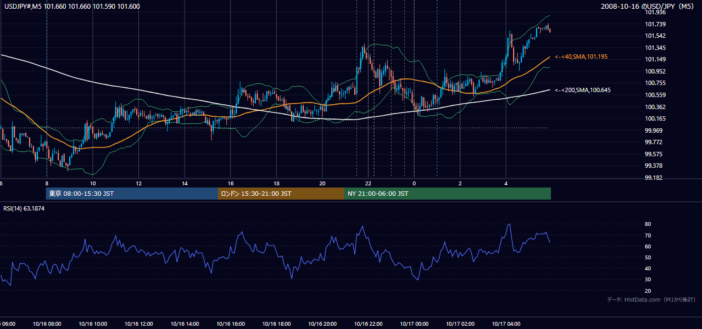Click hour tick label 12 under price chart
702x329 pixels.
coord(138,184)
